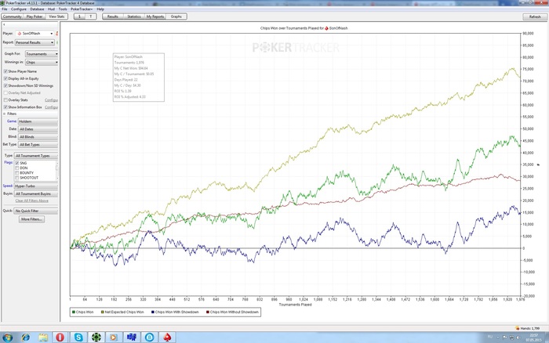
Task: Open the Tools menu
Action: click(63, 9)
